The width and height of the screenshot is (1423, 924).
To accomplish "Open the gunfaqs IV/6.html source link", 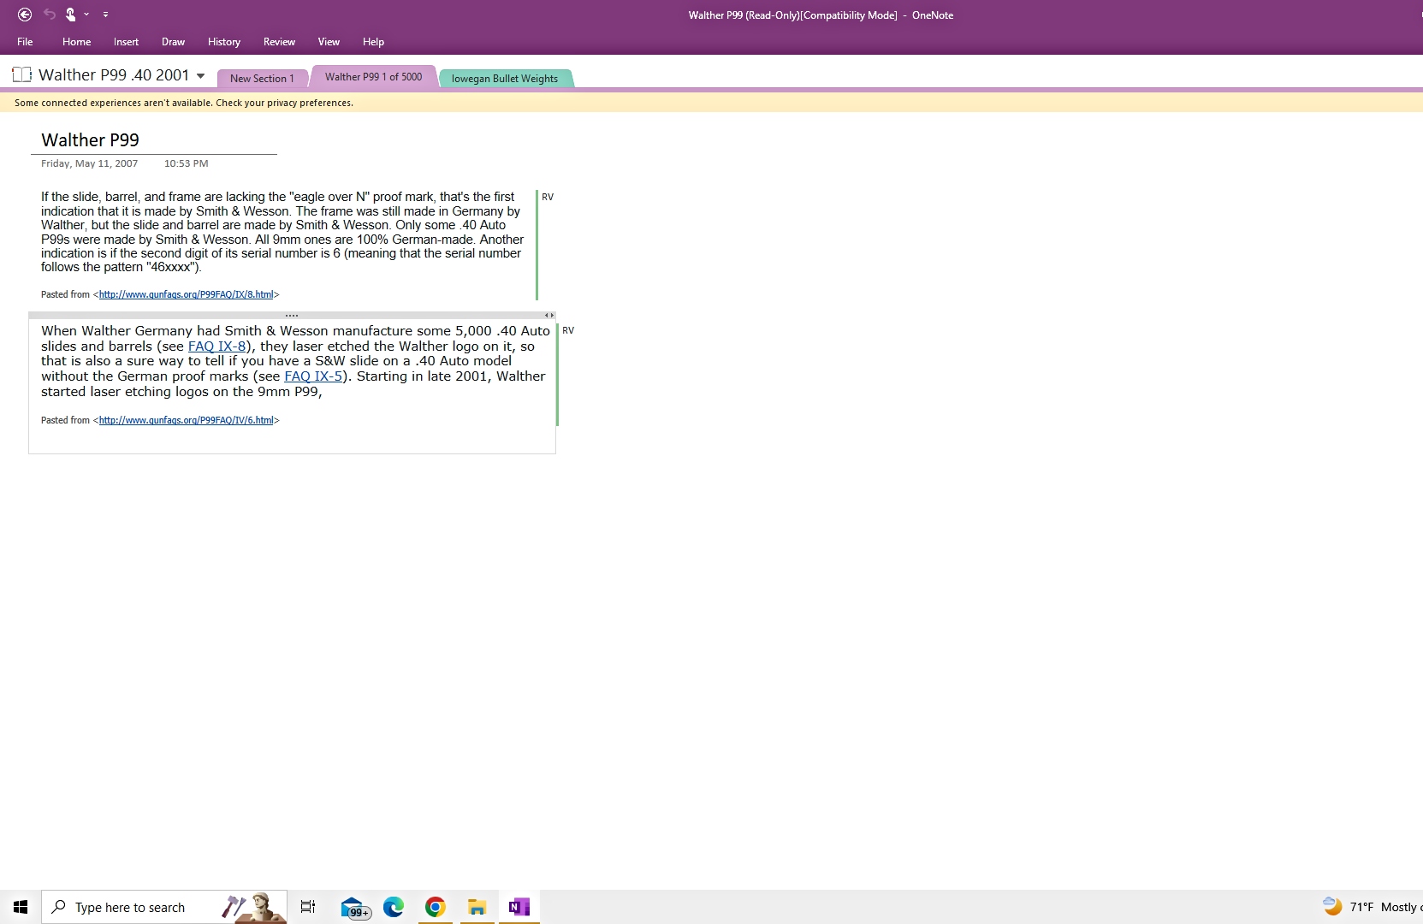I will 186,420.
